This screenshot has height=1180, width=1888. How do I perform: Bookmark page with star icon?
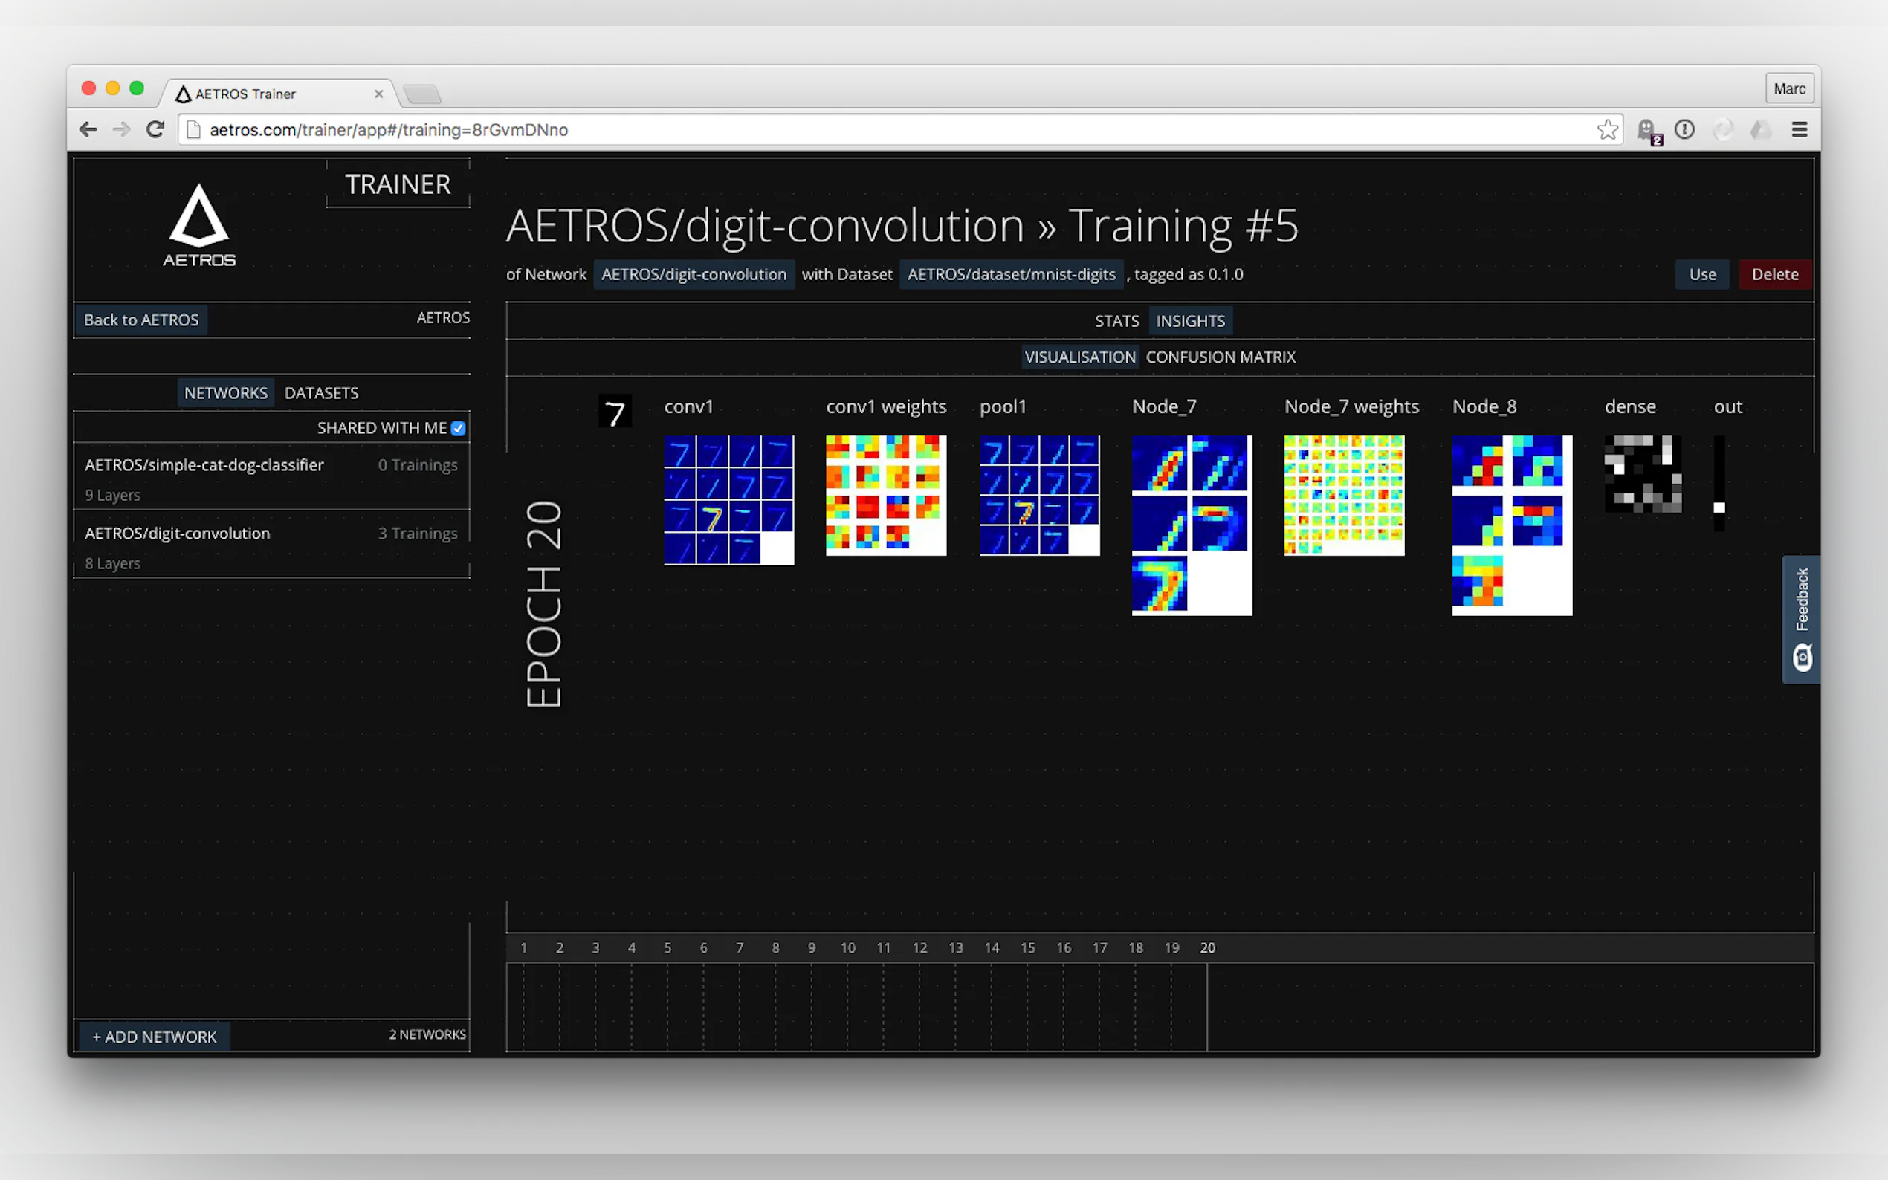coord(1606,129)
